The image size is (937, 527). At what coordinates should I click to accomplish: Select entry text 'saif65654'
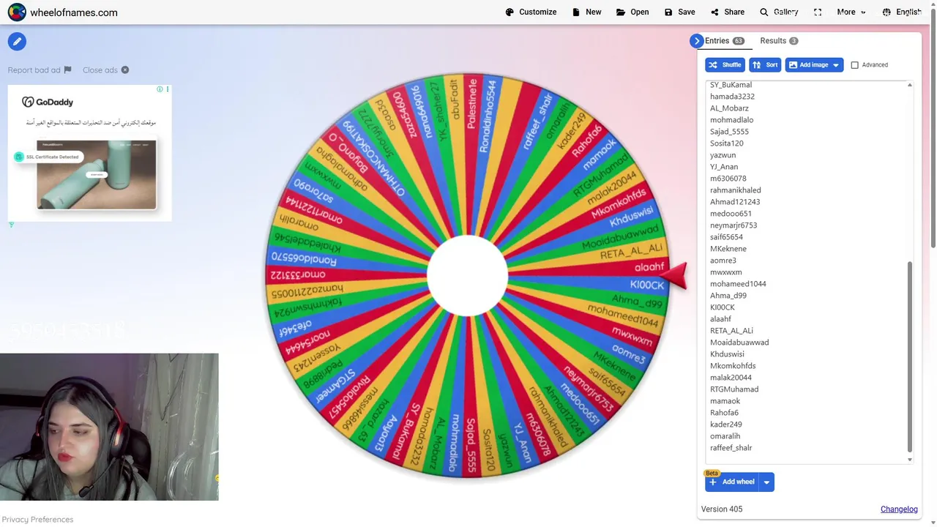pyautogui.click(x=726, y=237)
